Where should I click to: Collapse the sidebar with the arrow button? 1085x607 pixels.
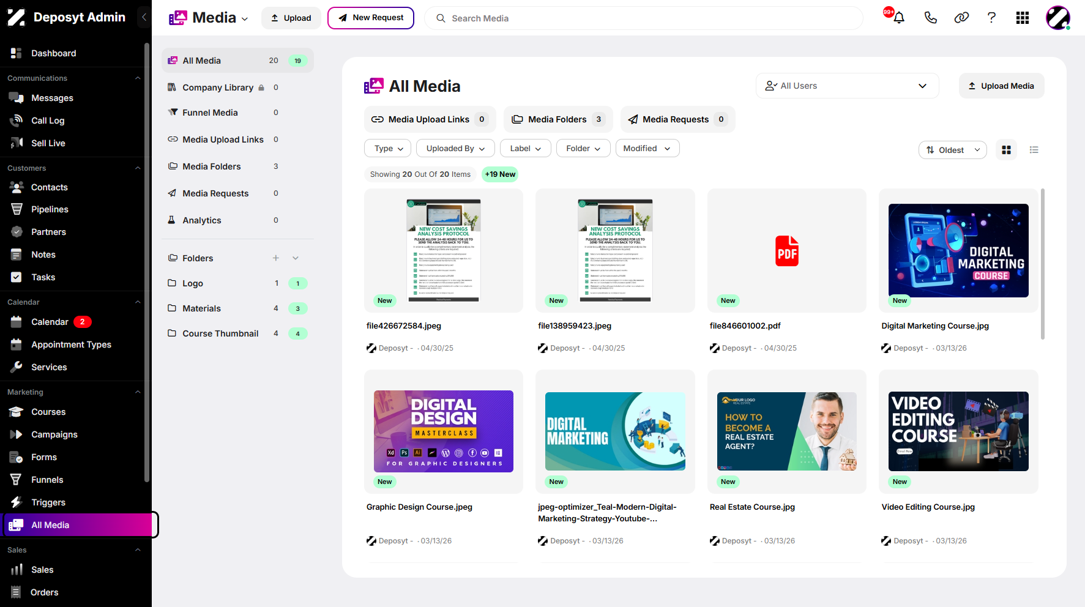pyautogui.click(x=144, y=17)
